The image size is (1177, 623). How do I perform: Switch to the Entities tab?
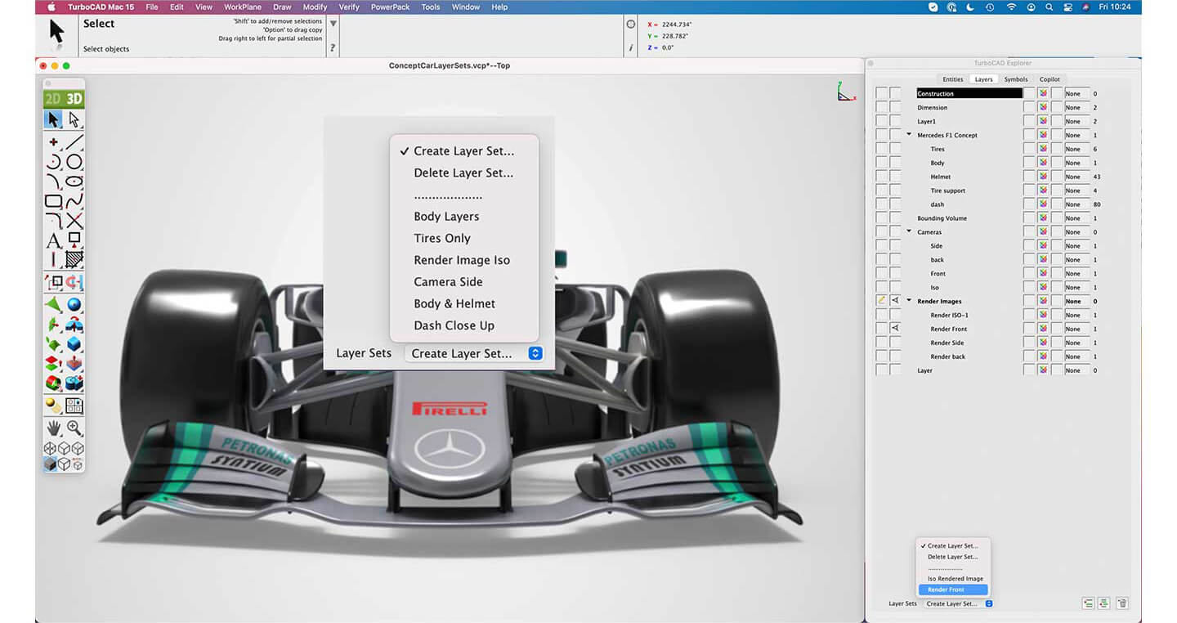[953, 79]
